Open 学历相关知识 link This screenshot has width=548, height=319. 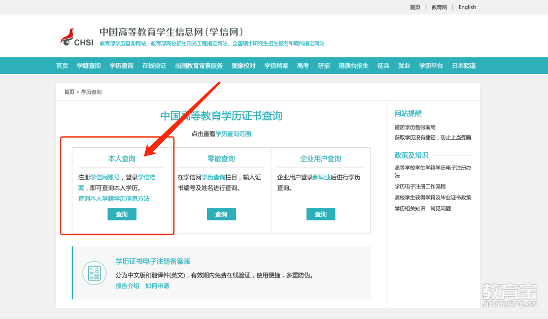[x=409, y=209]
